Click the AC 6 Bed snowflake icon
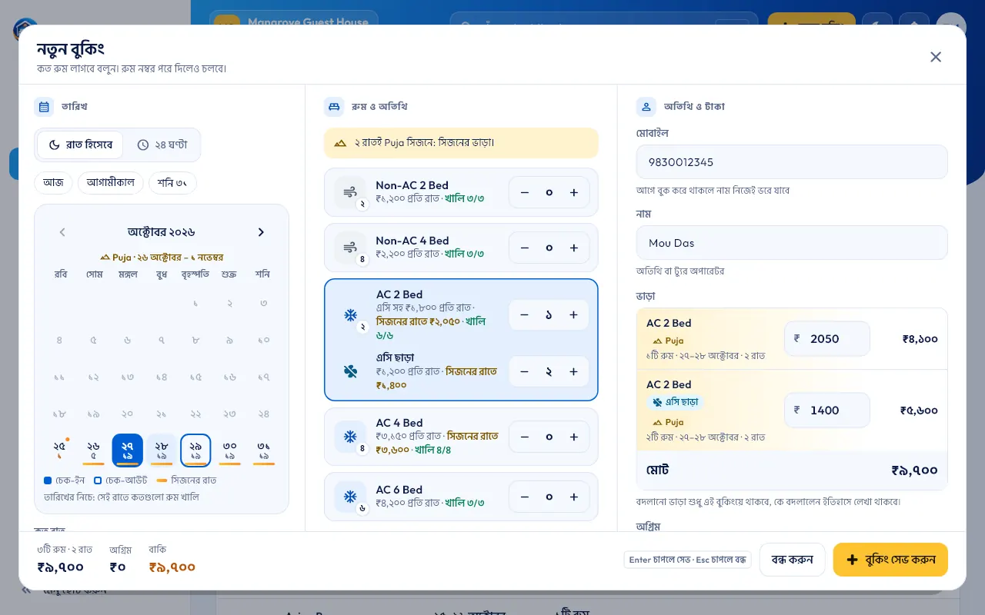 [x=350, y=497]
